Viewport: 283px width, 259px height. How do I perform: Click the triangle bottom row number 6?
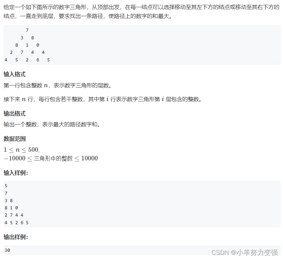[x=38, y=60]
